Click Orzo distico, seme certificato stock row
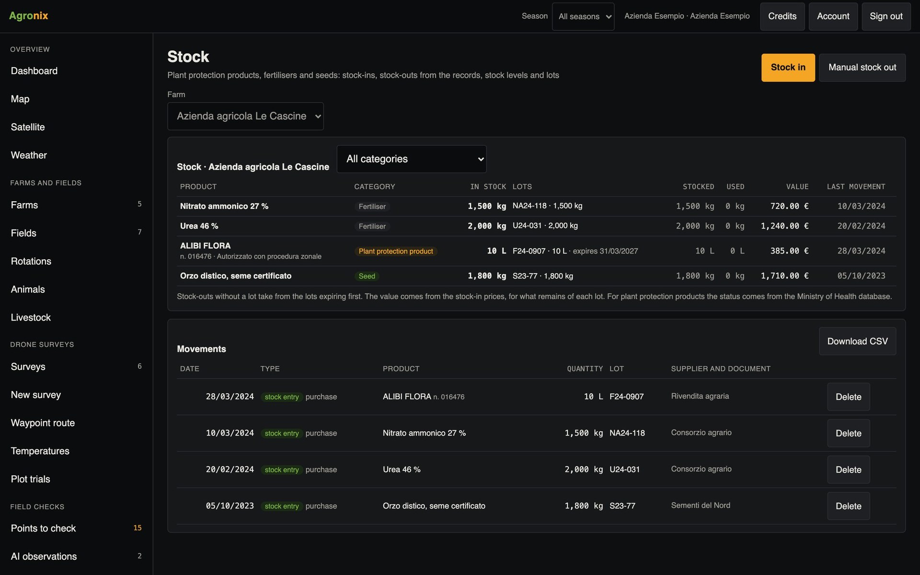The width and height of the screenshot is (920, 575). click(x=536, y=276)
